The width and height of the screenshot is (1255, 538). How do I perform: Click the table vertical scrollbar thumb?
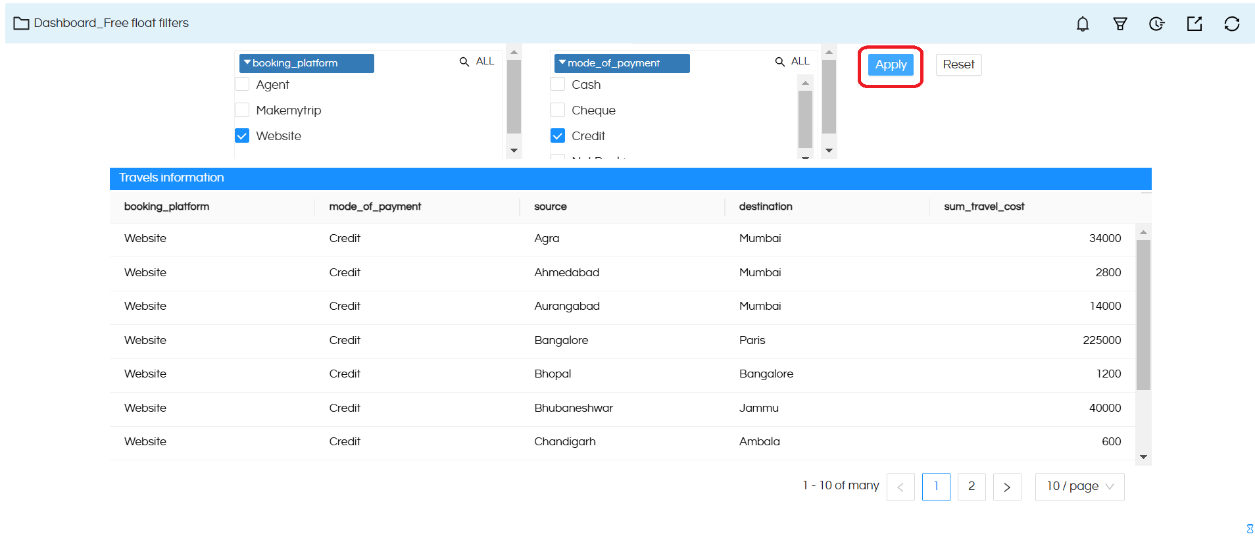1143,315
